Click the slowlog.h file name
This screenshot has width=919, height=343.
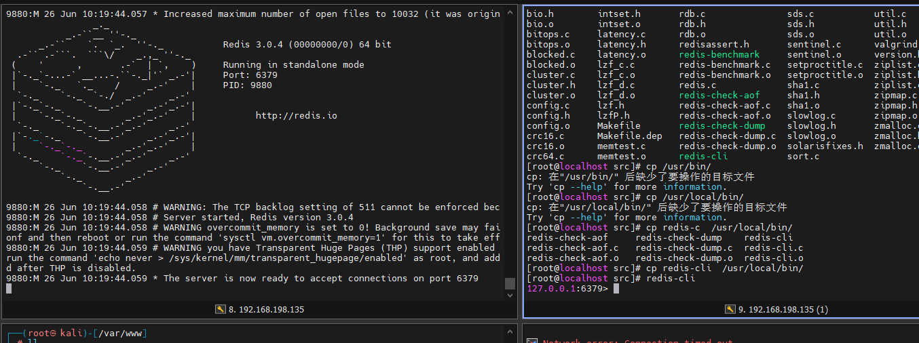click(812, 126)
